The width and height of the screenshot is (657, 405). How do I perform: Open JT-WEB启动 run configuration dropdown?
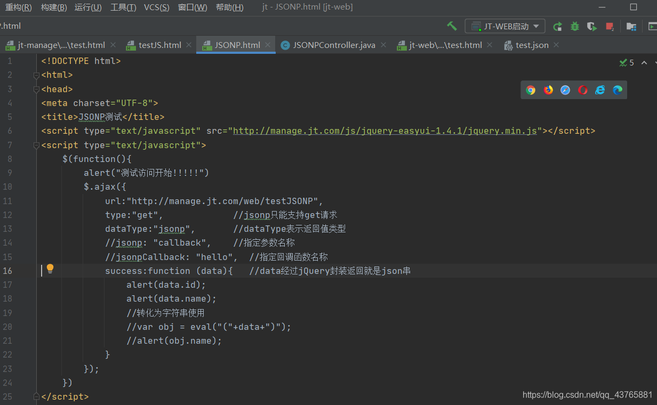coord(505,26)
